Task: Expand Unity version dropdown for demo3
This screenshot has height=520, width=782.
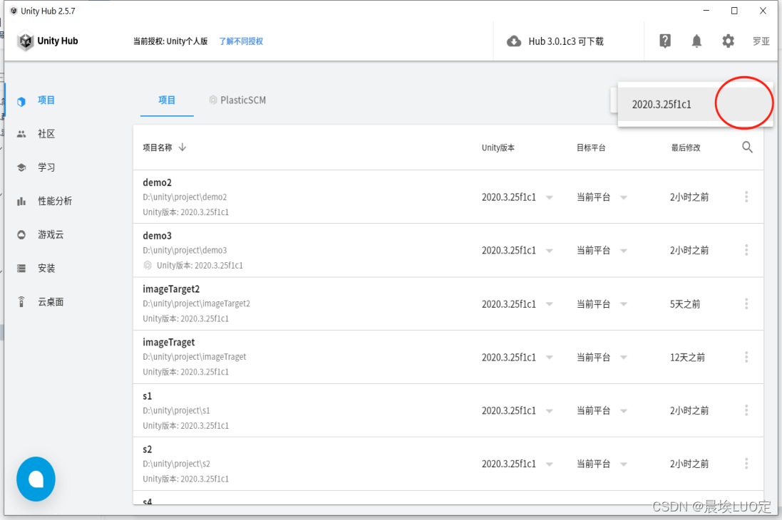Action: pyautogui.click(x=549, y=251)
